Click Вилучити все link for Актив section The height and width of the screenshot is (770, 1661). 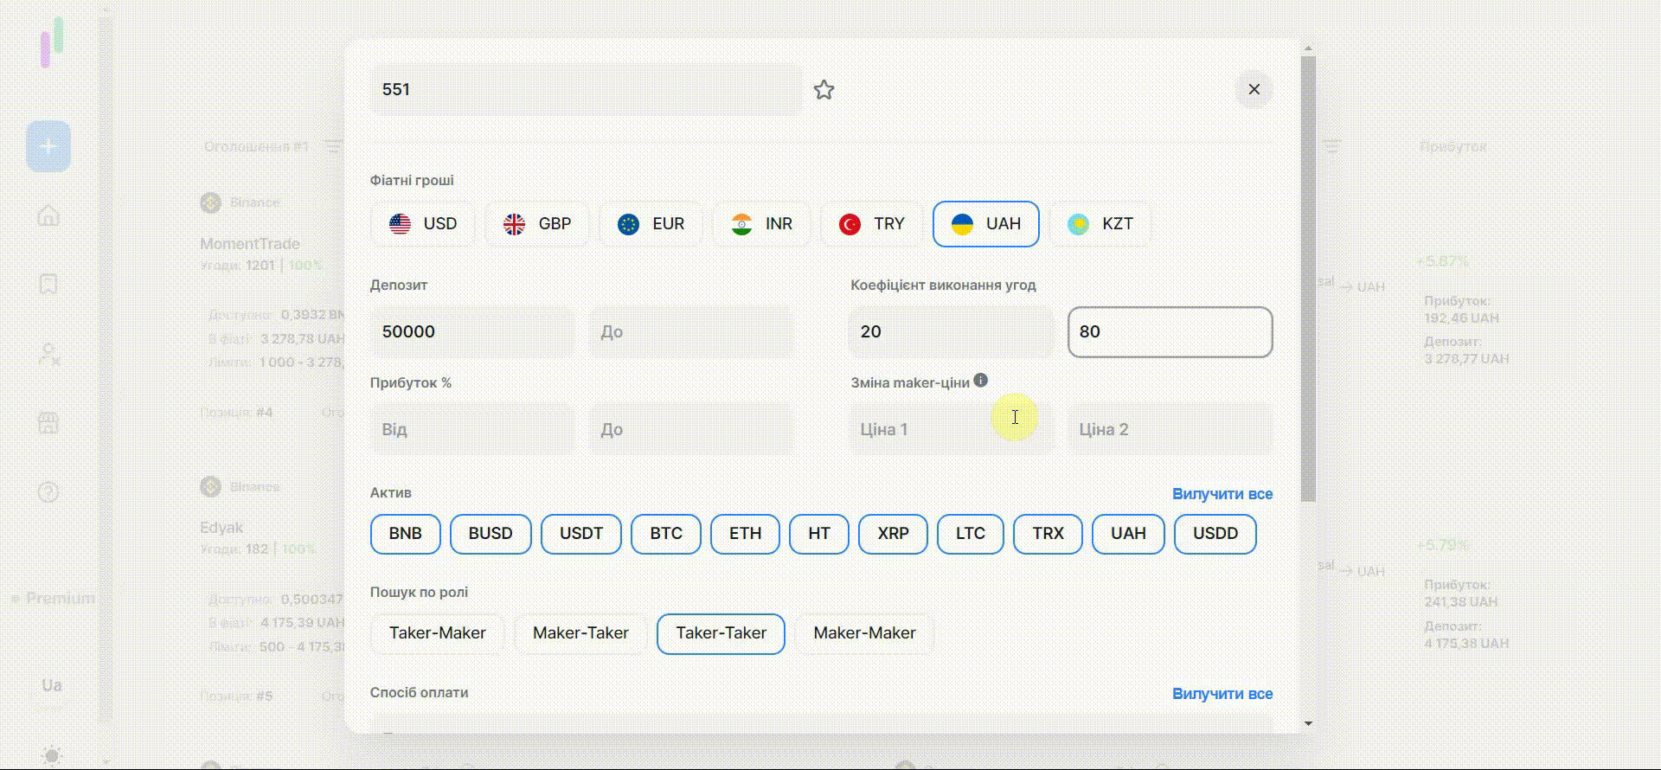tap(1222, 494)
